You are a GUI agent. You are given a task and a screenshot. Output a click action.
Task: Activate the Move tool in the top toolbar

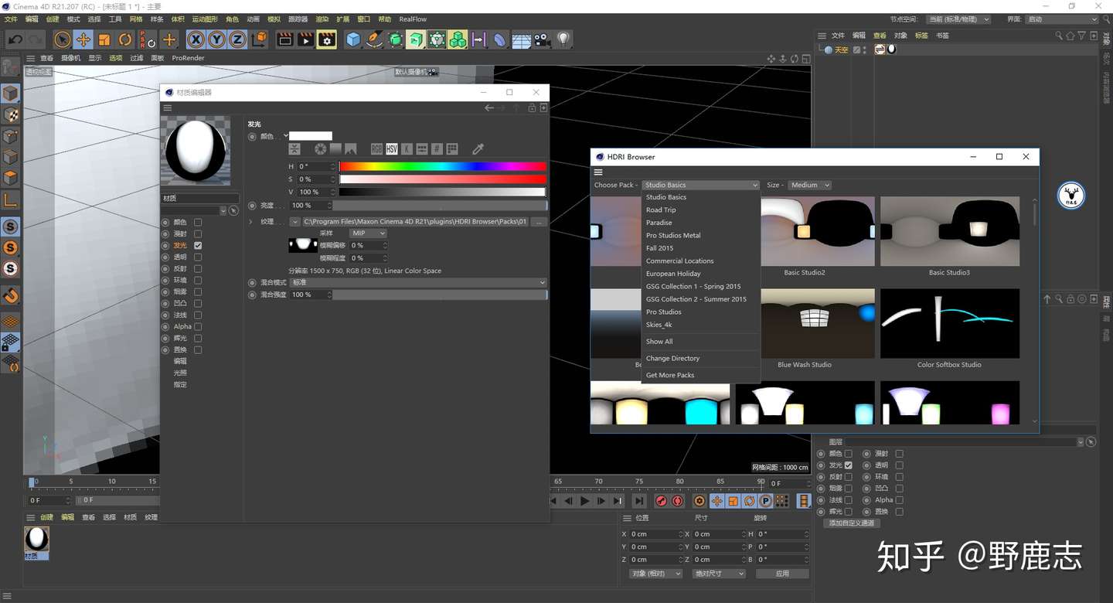click(83, 39)
